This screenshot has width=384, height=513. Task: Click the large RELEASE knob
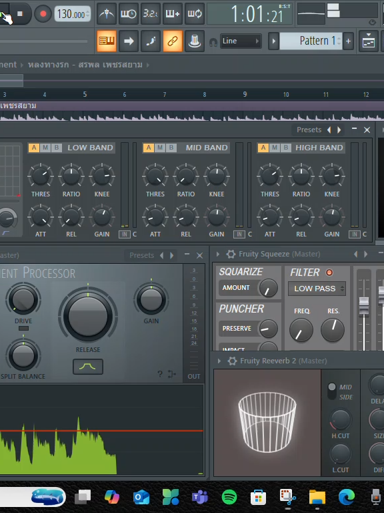pyautogui.click(x=88, y=317)
